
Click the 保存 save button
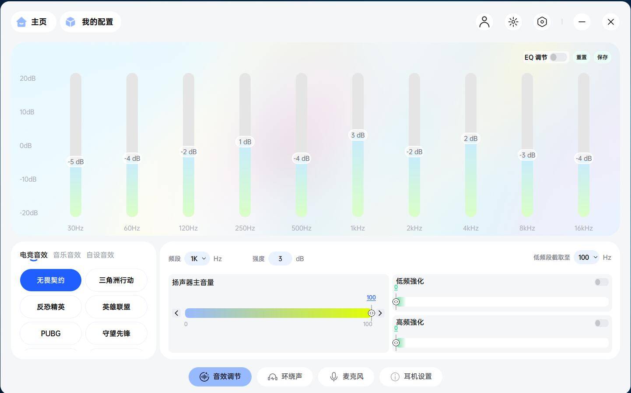tap(603, 57)
